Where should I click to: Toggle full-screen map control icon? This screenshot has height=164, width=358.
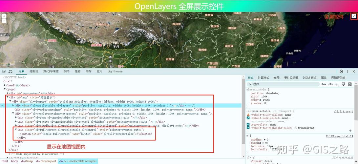tap(354, 16)
